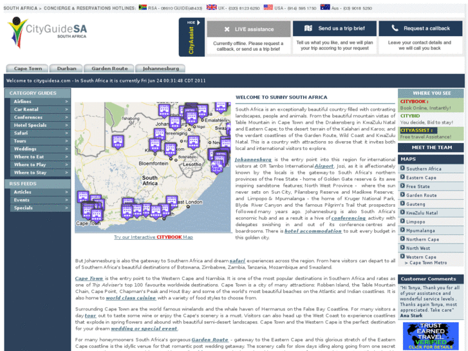Open wedding or special event link
468x351 pixels.
144,329
